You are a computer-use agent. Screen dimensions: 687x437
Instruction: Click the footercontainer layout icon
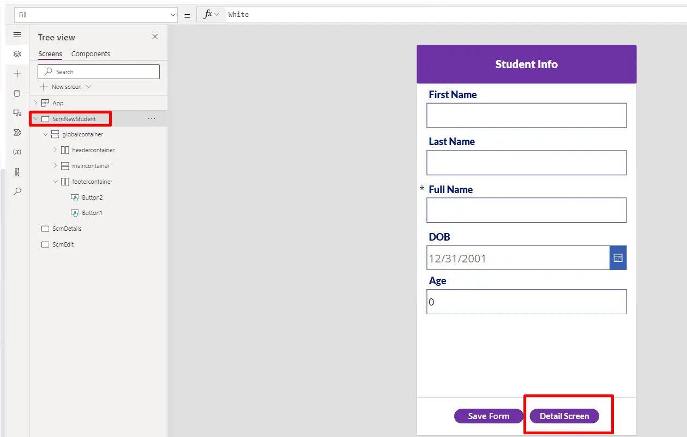pyautogui.click(x=65, y=182)
